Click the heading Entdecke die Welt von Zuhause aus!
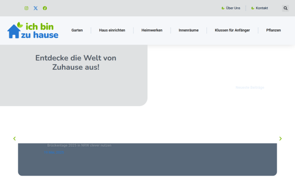The height and width of the screenshot is (184, 295). tap(76, 62)
